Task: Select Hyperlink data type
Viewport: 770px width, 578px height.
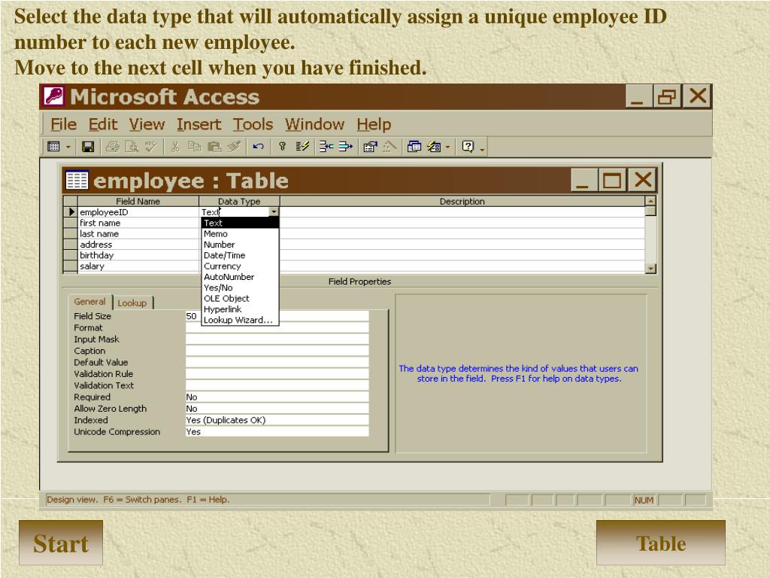Action: tap(240, 309)
